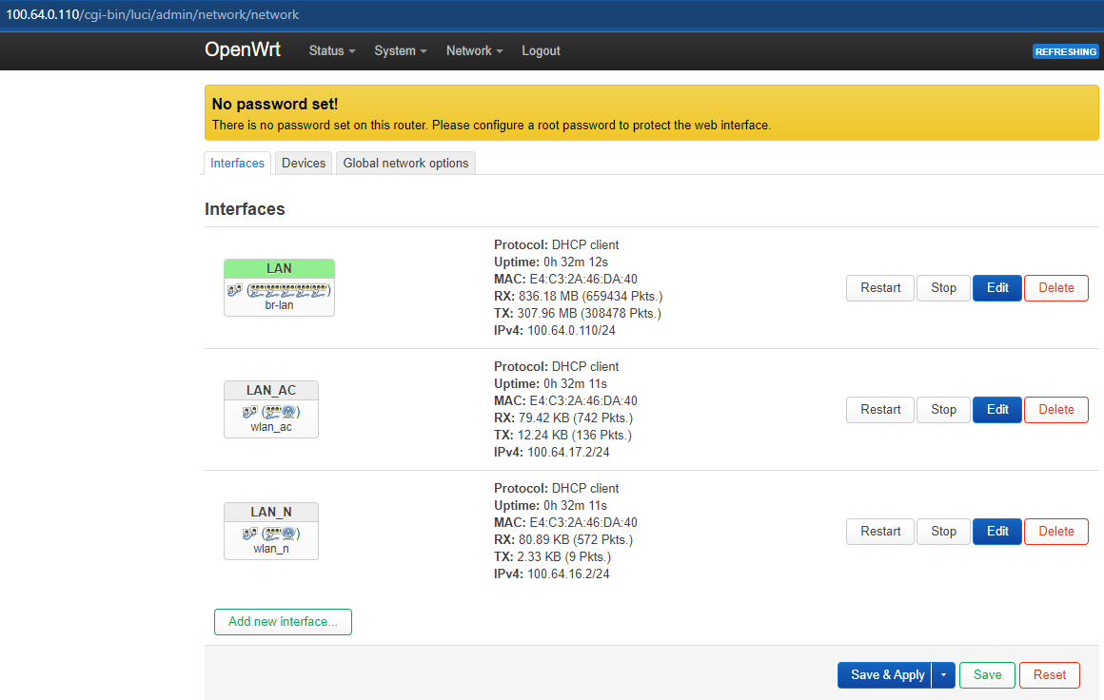
Task: Open the Status dropdown menu
Action: tap(331, 51)
